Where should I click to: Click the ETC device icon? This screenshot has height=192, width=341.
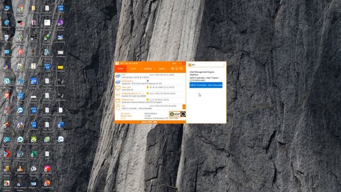point(118,107)
